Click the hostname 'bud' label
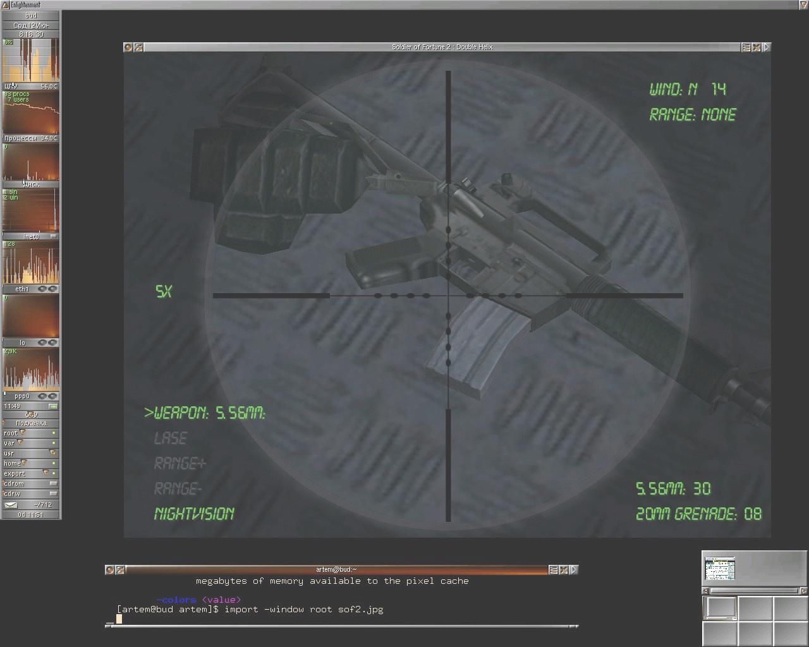The image size is (809, 647). click(x=30, y=15)
